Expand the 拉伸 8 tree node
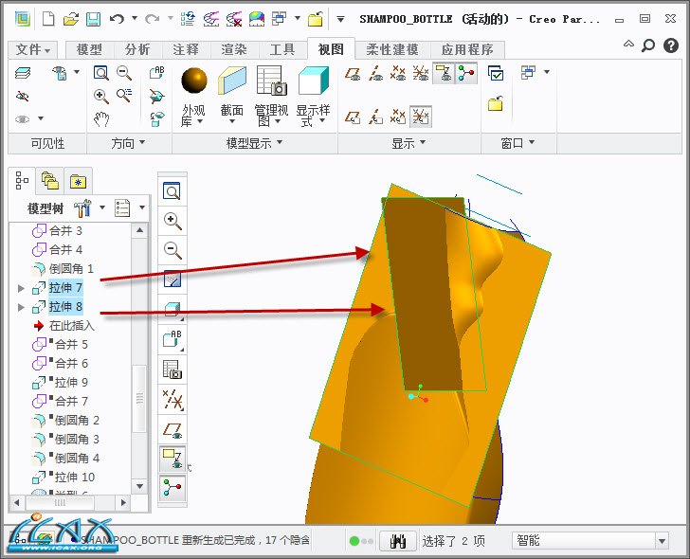The image size is (690, 559). (22, 307)
